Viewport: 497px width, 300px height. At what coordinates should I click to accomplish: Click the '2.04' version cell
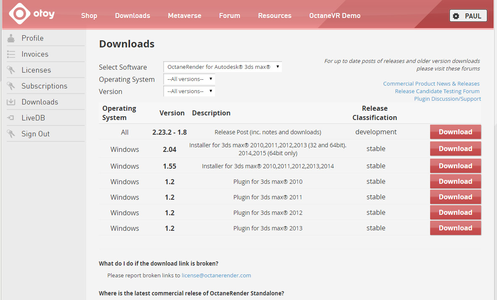[x=170, y=149]
